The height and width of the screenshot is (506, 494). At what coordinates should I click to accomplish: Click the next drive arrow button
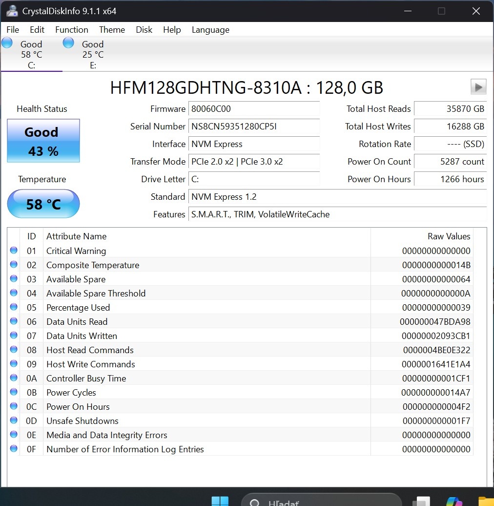(478, 86)
